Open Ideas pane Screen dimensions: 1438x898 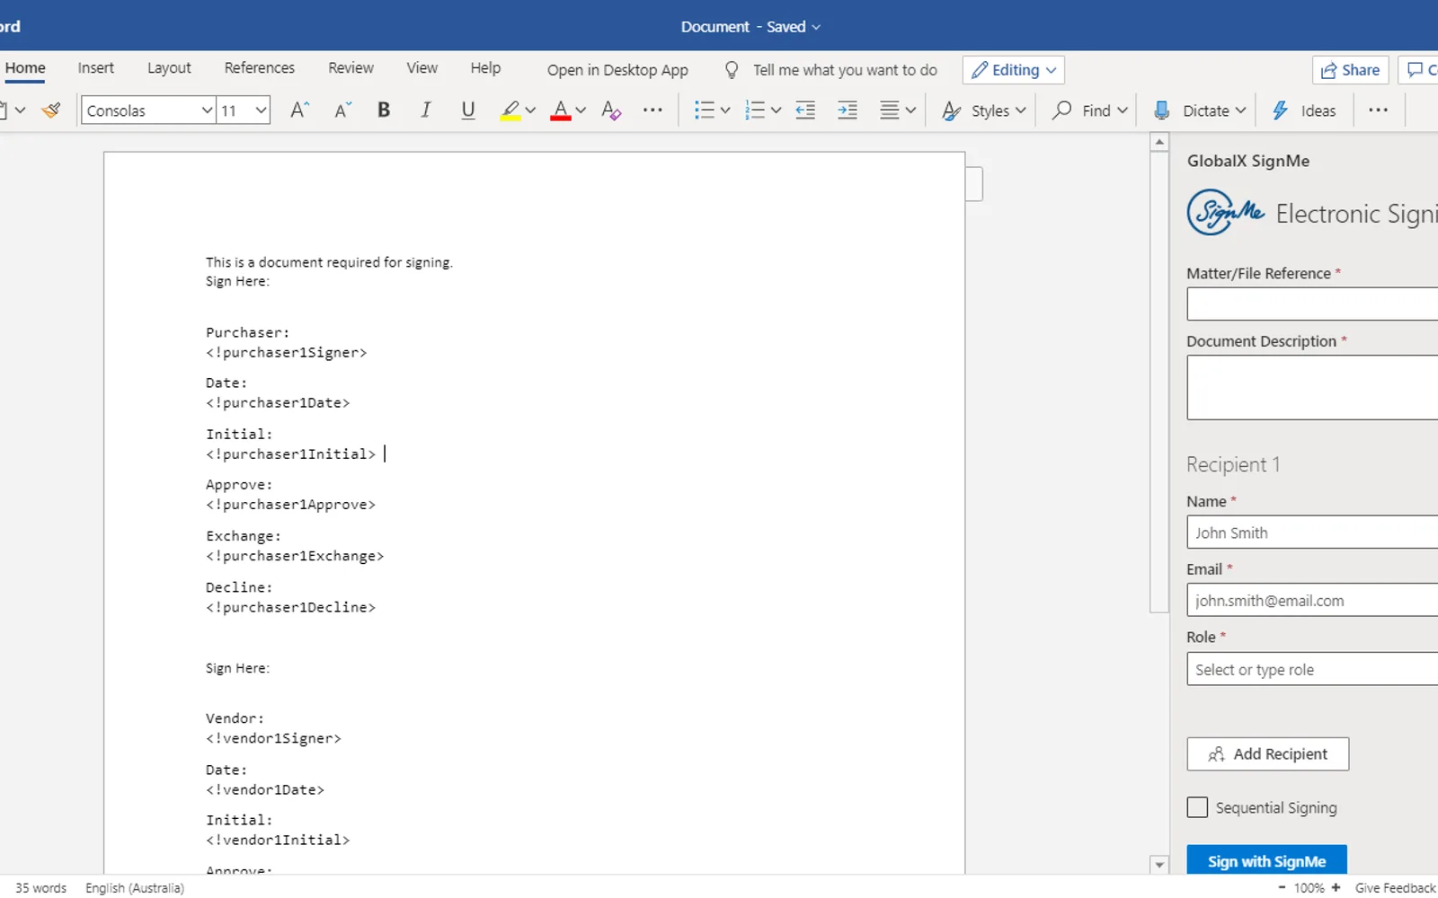pyautogui.click(x=1304, y=110)
